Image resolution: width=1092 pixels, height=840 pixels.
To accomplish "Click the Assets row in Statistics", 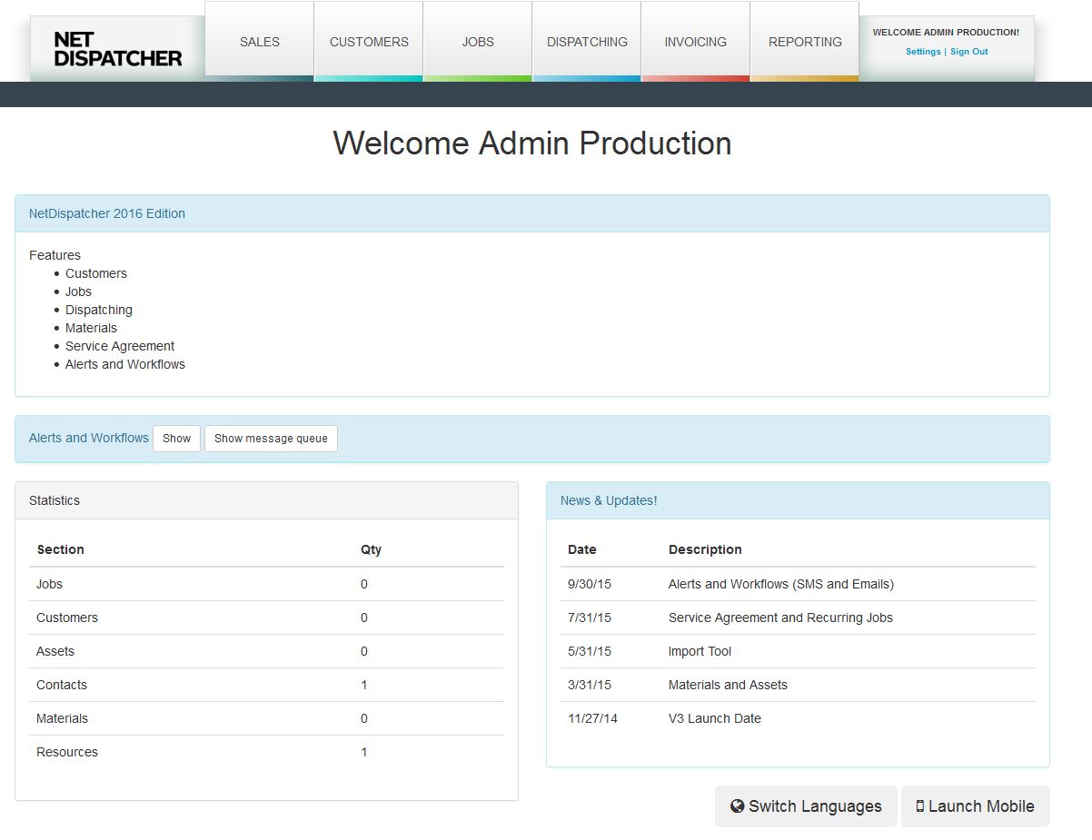I will click(266, 651).
